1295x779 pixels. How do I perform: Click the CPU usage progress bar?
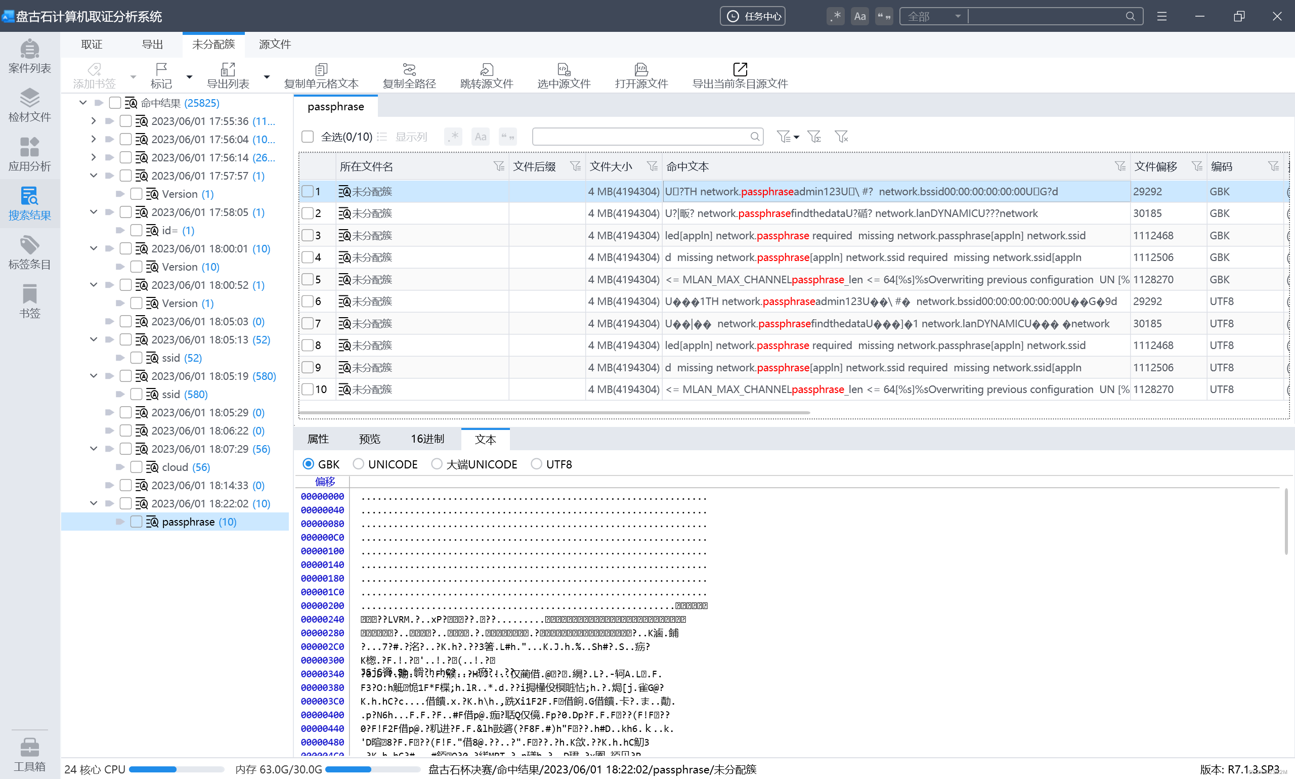(177, 769)
